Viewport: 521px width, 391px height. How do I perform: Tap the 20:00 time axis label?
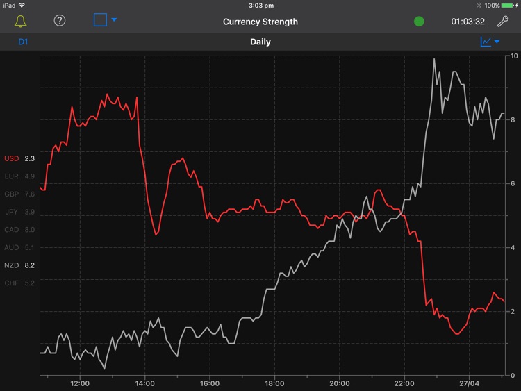[x=339, y=383]
